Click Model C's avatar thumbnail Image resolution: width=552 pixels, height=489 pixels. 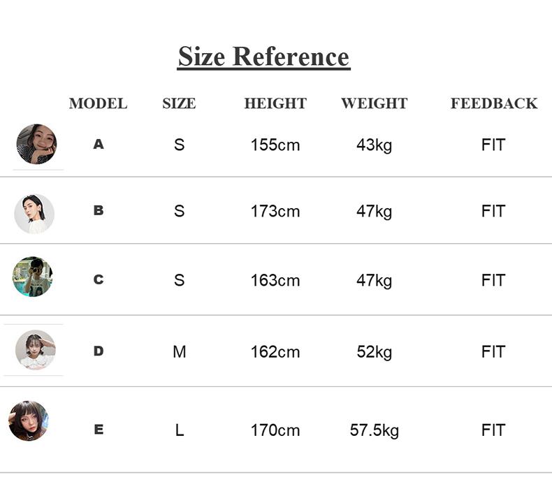pyautogui.click(x=32, y=277)
